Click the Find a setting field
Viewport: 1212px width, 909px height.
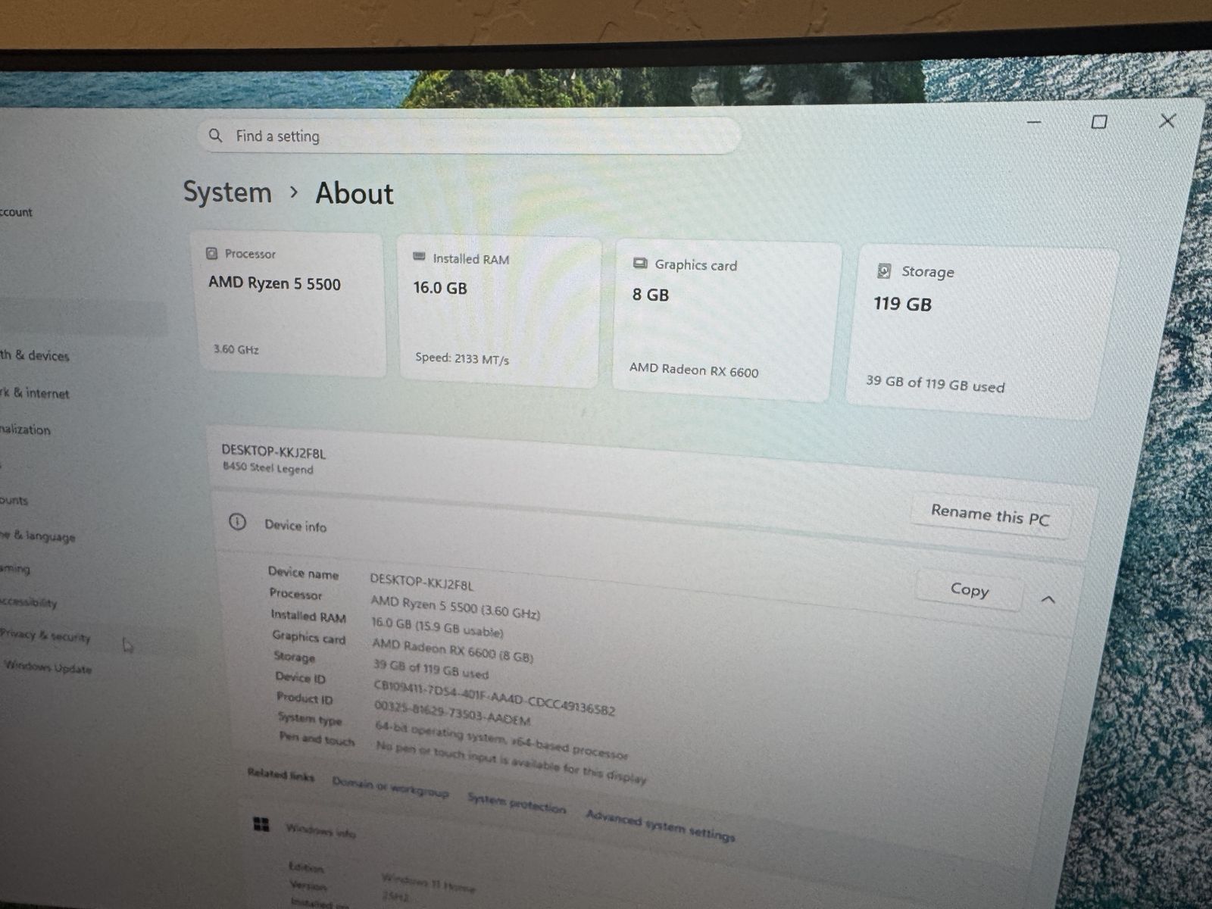tap(470, 136)
